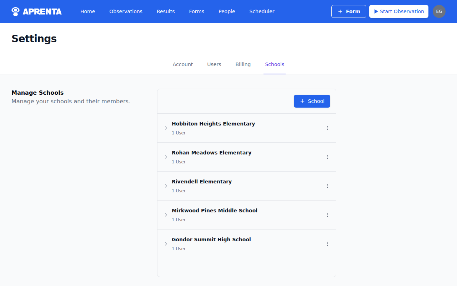Click the play icon on Start Observation
The height and width of the screenshot is (286, 457).
point(375,11)
